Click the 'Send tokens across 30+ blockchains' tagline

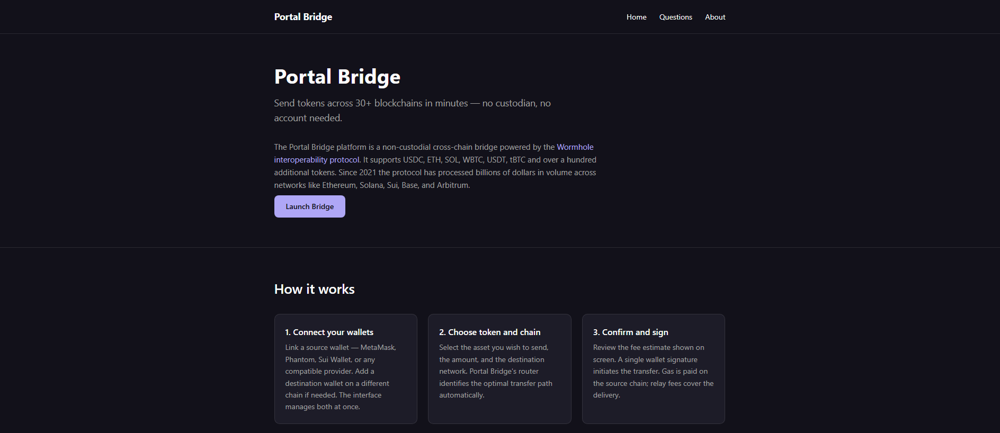click(412, 111)
